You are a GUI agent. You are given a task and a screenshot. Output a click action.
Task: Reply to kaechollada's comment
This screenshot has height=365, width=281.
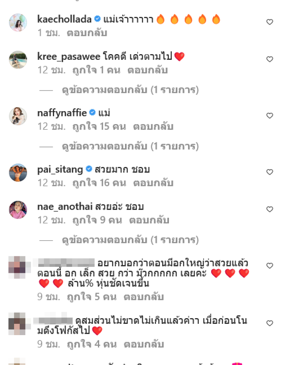[87, 33]
